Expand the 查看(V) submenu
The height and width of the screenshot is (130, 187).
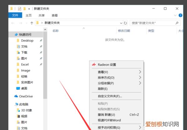point(116,72)
